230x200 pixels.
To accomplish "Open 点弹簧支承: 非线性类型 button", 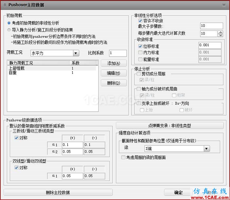I will (x=170, y=126).
